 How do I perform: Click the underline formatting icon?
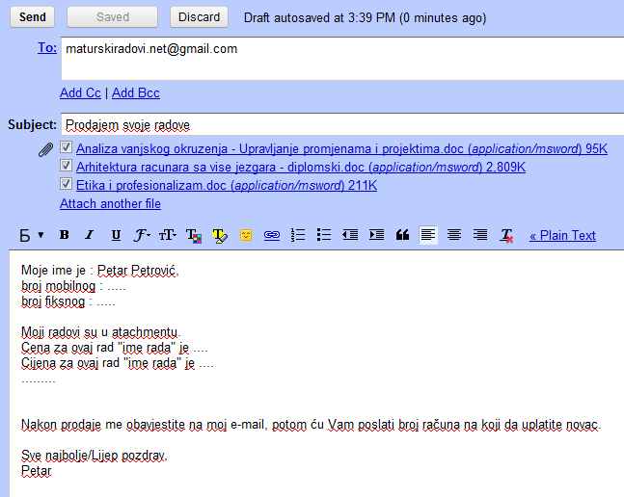(x=116, y=235)
